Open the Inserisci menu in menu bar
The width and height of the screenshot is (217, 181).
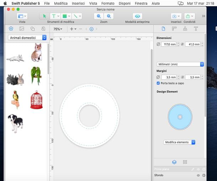point(78,3)
